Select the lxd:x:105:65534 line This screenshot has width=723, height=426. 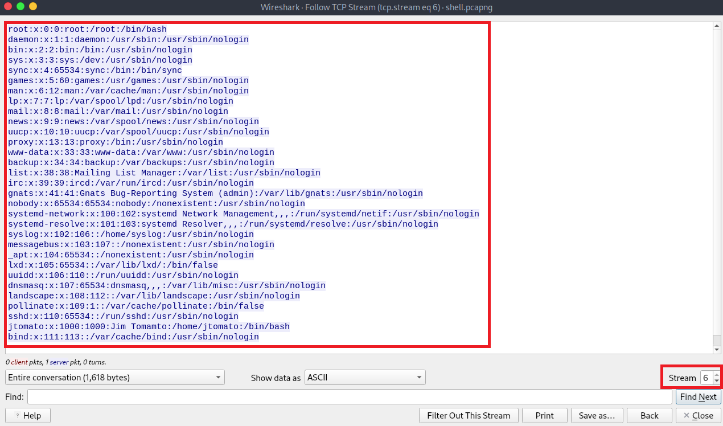coord(113,265)
